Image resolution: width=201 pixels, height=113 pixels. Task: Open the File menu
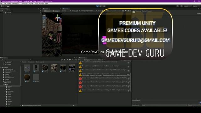coord(1,3)
